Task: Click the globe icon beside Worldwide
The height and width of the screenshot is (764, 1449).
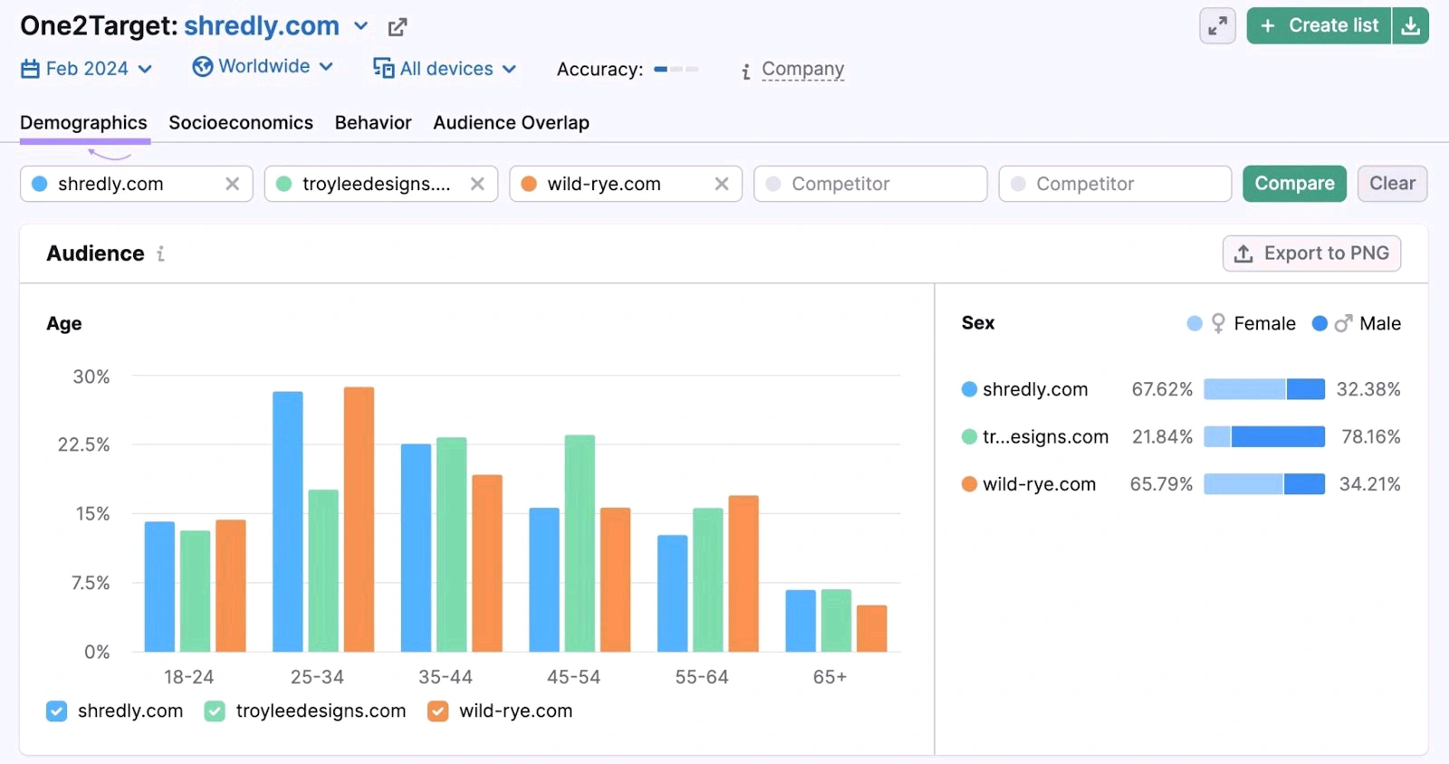Action: 203,66
